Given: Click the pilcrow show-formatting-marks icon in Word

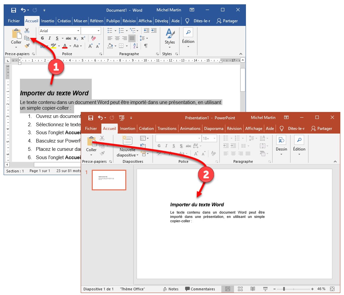Looking at the screenshot, I should [146, 46].
